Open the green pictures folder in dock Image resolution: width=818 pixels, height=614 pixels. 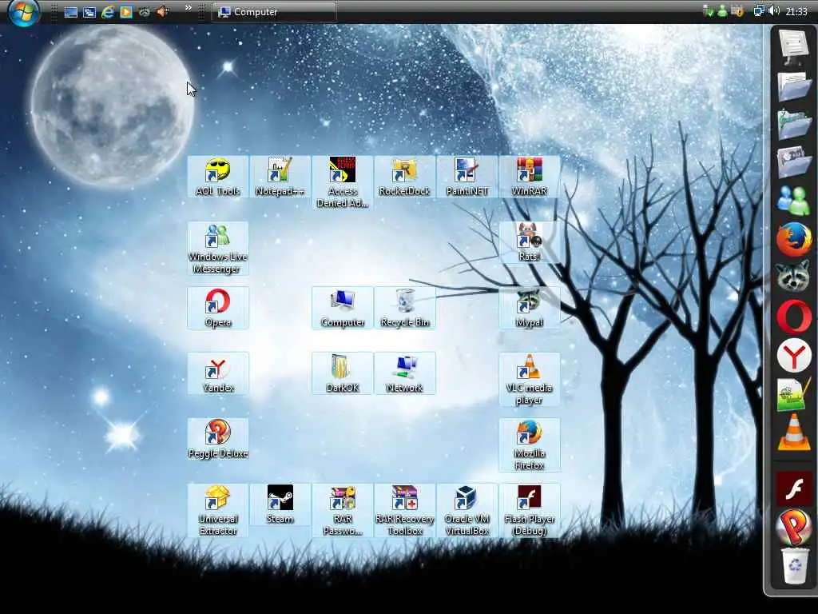pyautogui.click(x=793, y=126)
